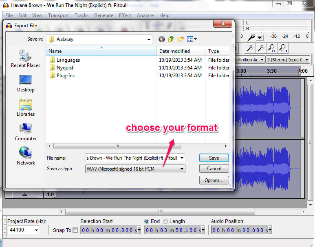
Task: Open the Help menu
Action: click(x=164, y=15)
